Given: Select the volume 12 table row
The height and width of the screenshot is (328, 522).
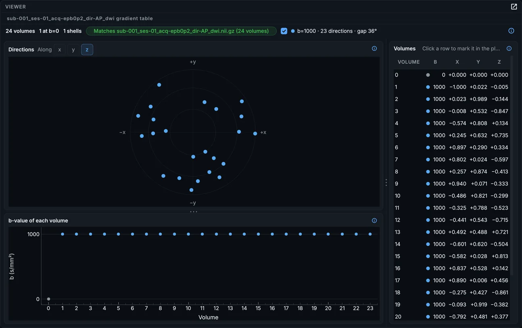Looking at the screenshot, I should click(452, 220).
